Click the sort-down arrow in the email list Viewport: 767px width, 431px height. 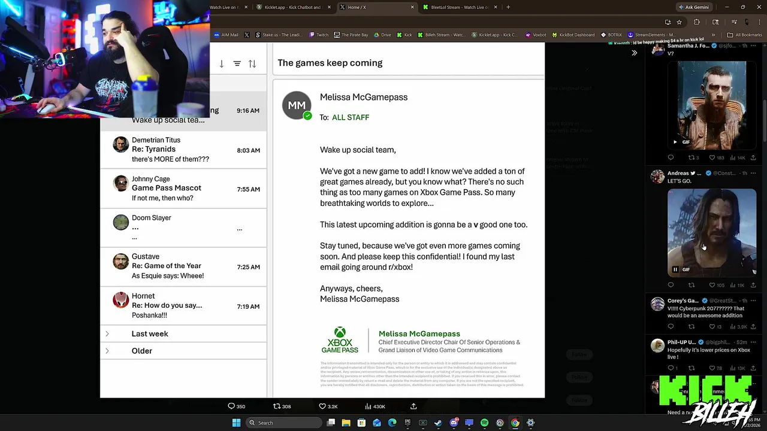[x=221, y=63]
